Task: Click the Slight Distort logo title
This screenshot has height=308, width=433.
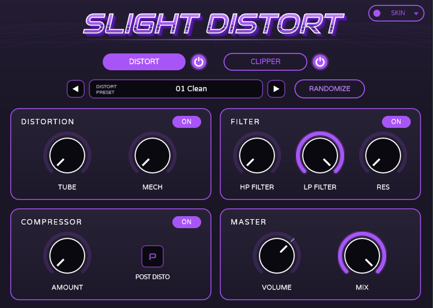Action: [214, 24]
